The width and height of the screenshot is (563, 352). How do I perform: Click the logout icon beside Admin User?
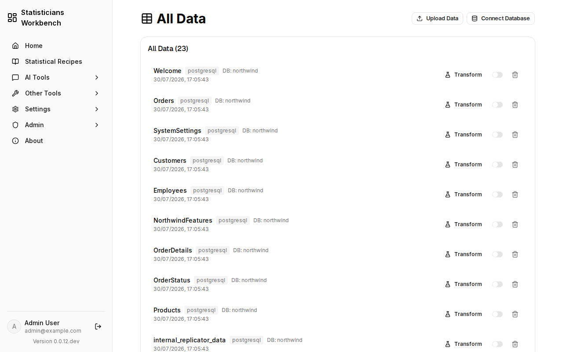tap(98, 326)
